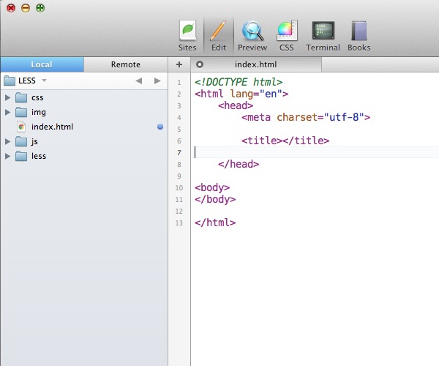
Task: Close the window with red button
Action: (x=11, y=8)
